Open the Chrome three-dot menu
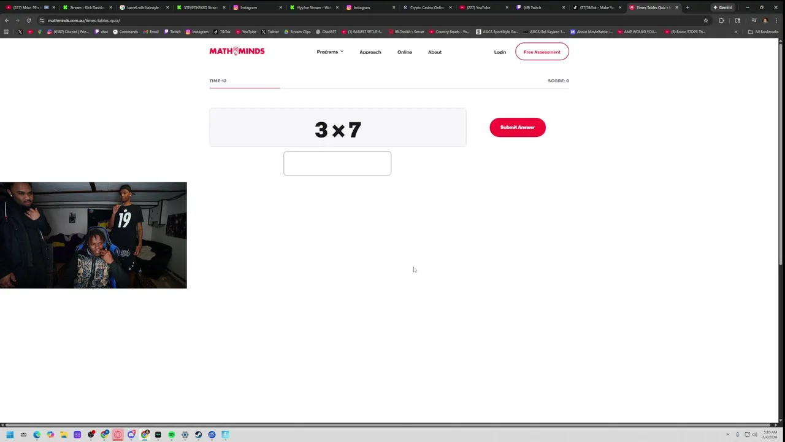 [776, 20]
